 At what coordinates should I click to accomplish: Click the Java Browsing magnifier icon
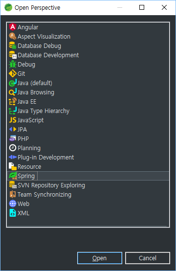pyautogui.click(x=13, y=92)
